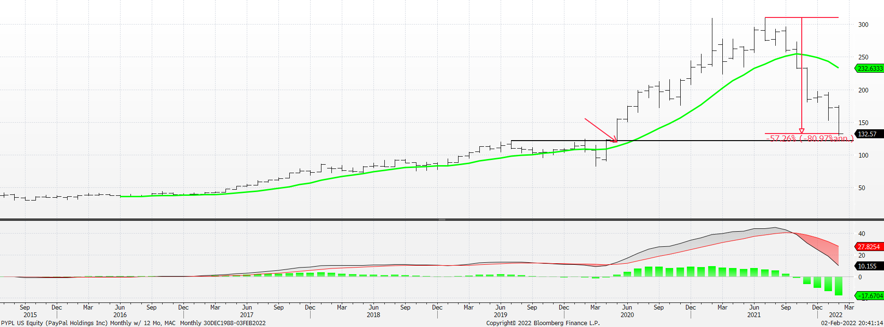Click the Jun label above 2019
The height and width of the screenshot is (327, 884).
pos(501,307)
